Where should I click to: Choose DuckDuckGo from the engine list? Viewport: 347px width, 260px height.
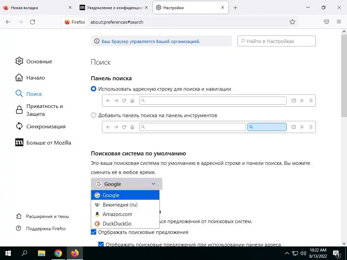point(125,223)
